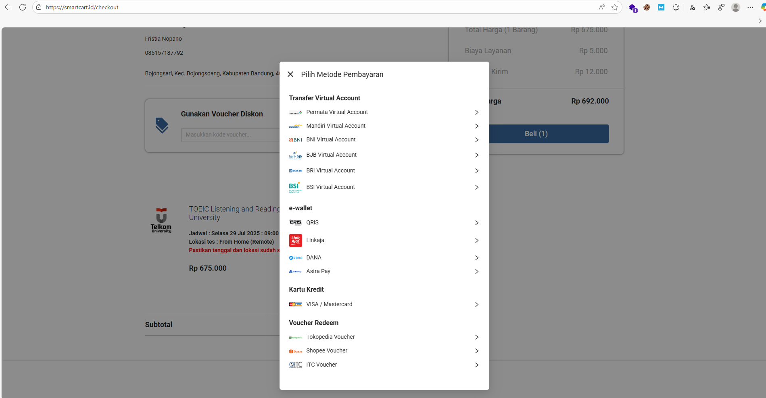Click the bank bjb logo icon
This screenshot has height=398, width=766.
point(295,155)
